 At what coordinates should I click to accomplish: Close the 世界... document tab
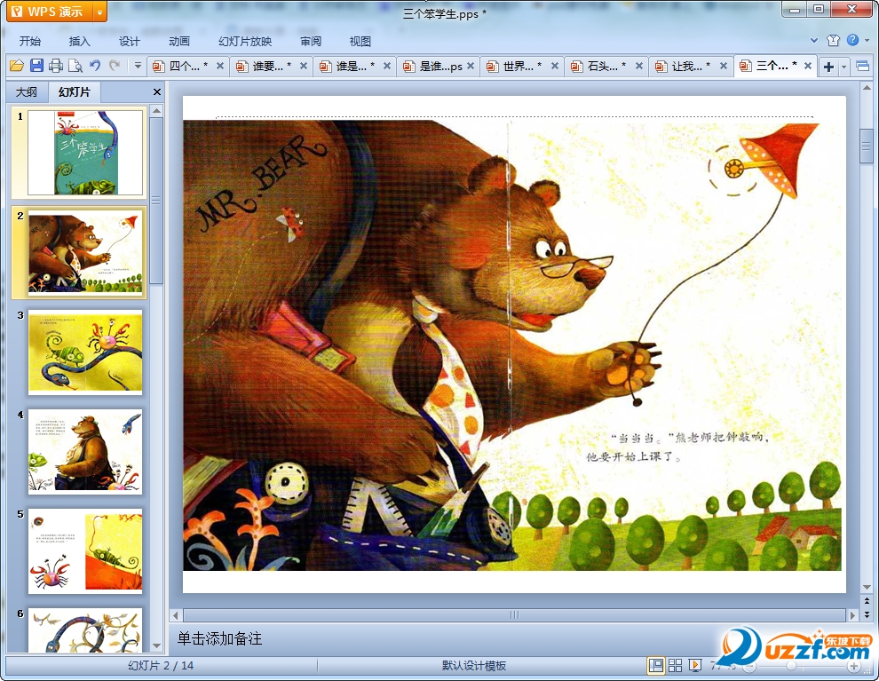(x=554, y=66)
